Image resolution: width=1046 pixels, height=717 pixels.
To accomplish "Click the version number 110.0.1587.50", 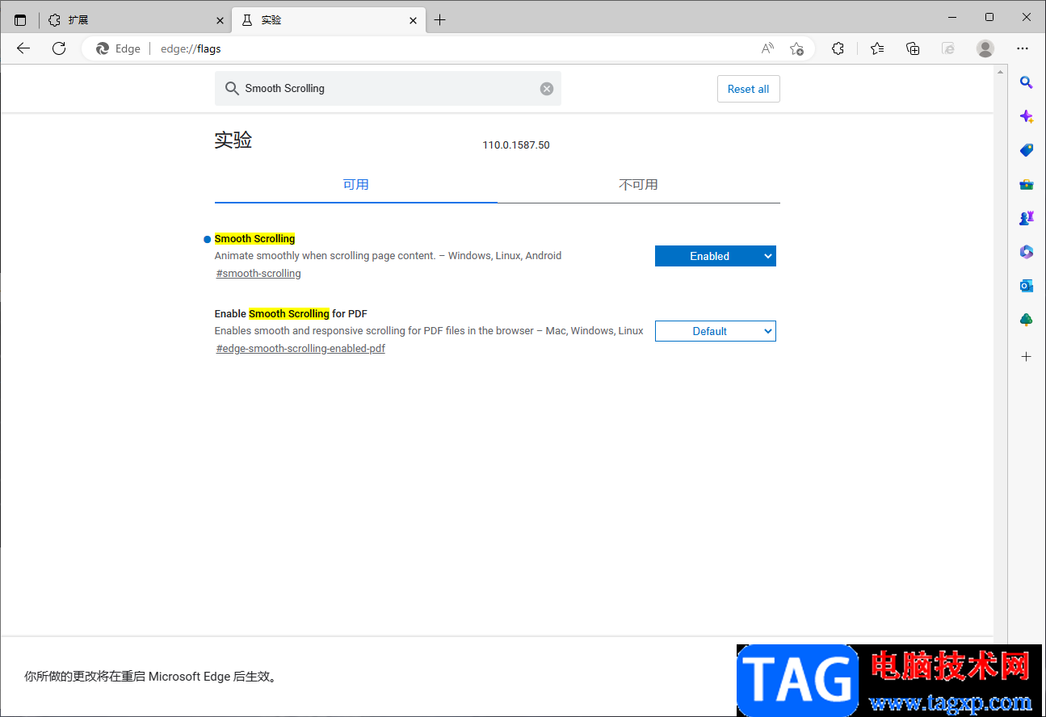I will click(516, 145).
